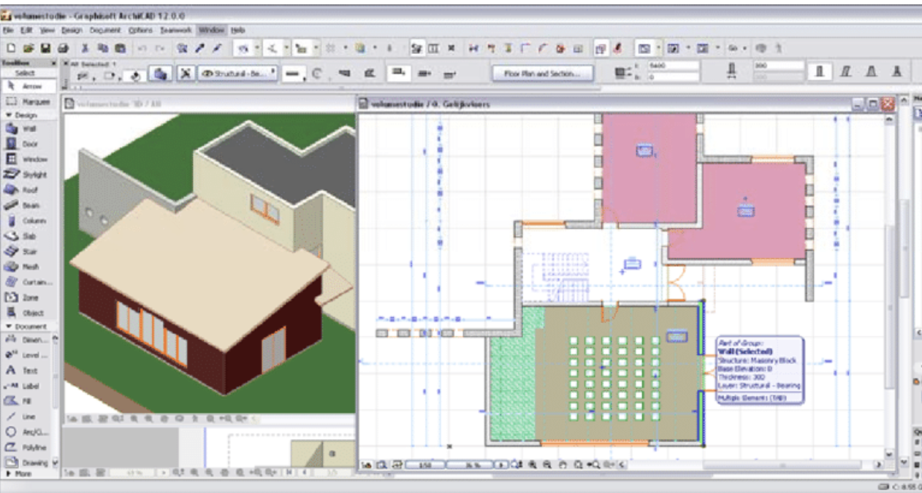The image size is (922, 493).
Task: Click the zoom percentage control
Action: point(470,463)
